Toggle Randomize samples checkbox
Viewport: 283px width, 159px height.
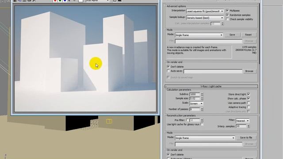pos(227,15)
